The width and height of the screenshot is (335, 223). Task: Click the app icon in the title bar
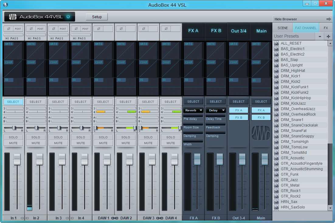pyautogui.click(x=6, y=5)
